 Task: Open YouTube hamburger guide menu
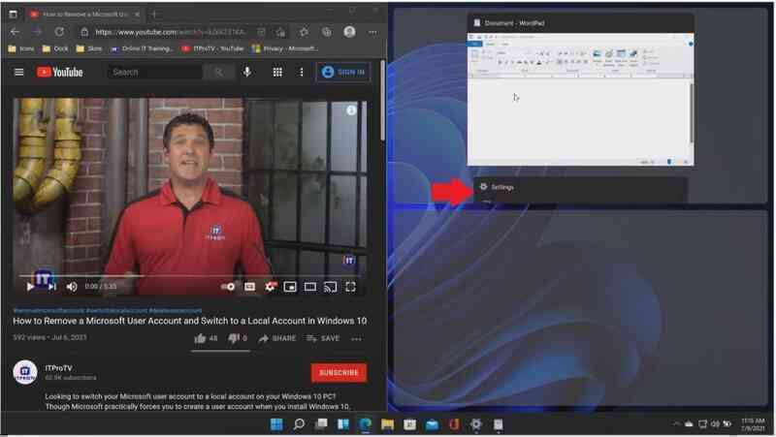tap(18, 72)
